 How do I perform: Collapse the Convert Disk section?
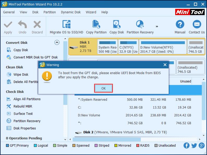click(57, 43)
